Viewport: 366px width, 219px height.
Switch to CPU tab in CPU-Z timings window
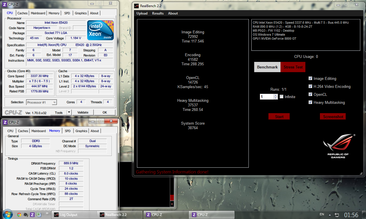point(10,131)
